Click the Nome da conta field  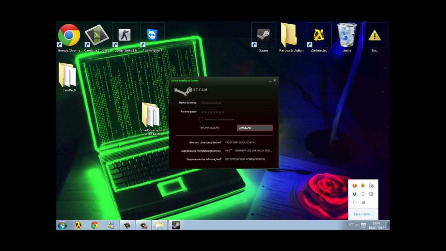pyautogui.click(x=236, y=103)
